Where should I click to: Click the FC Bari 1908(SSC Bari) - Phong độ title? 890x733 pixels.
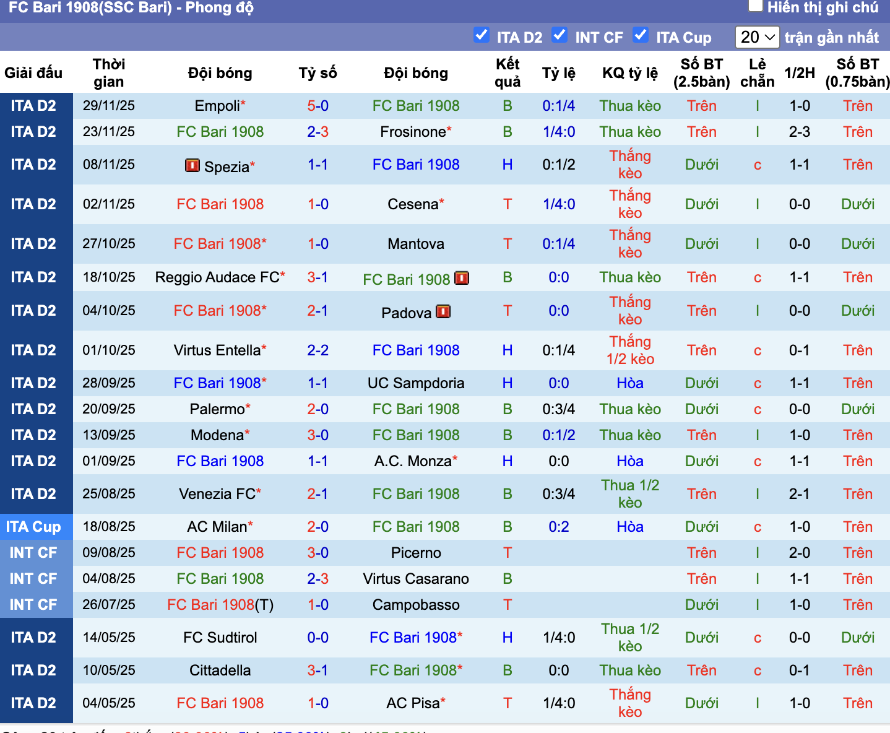131,8
